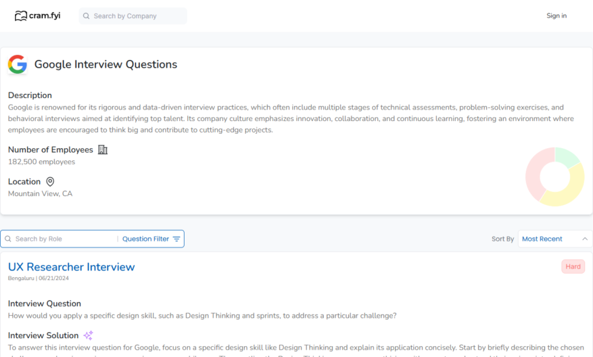Click the Search by Company field

pyautogui.click(x=133, y=16)
